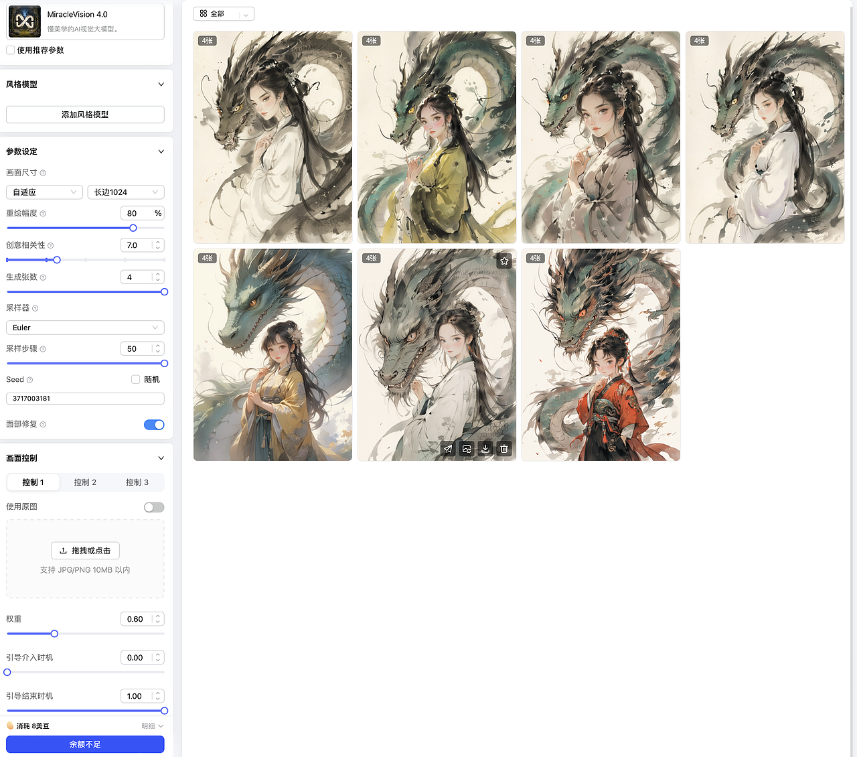Turn off the 面部修复 switch
This screenshot has height=757, width=857.
point(154,425)
